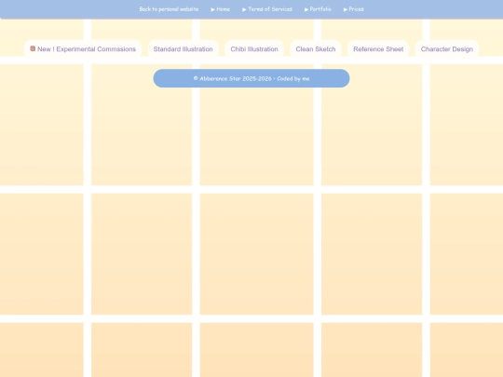Viewport: 503px width, 377px height.
Task: Select the Reference Sheet tab
Action: click(x=378, y=49)
